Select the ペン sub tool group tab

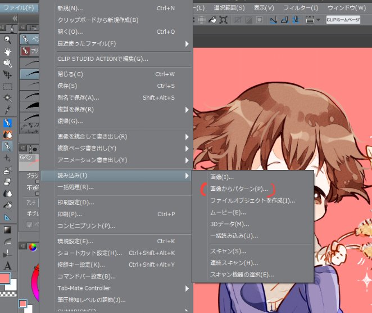tap(29, 39)
